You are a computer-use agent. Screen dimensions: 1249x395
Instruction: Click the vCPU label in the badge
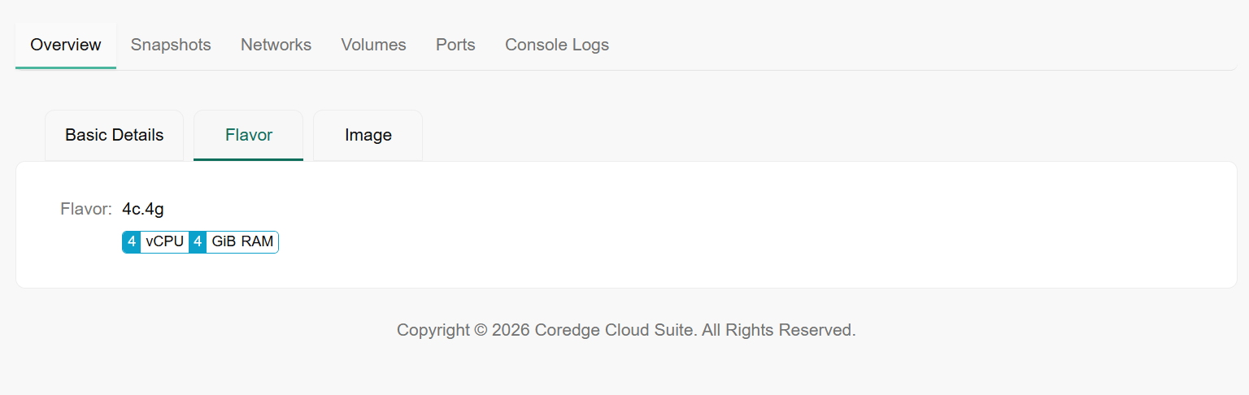(165, 242)
